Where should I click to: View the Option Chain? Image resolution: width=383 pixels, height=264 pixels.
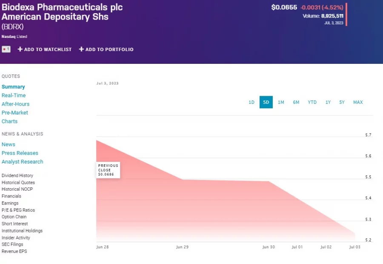(14, 217)
